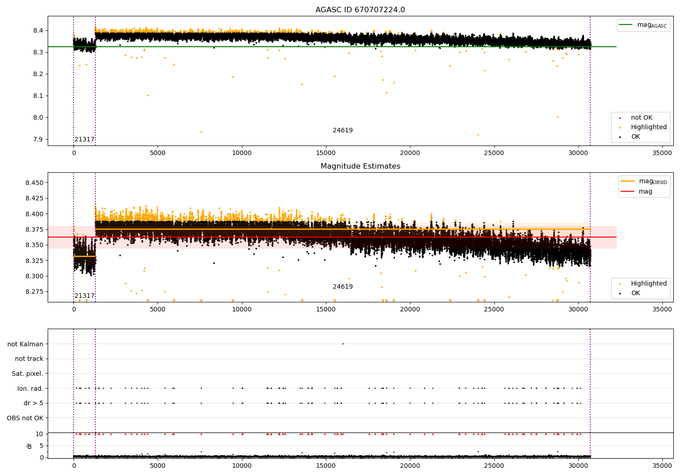Click the orange mag OBSID legend entry
Viewport: 681px width, 476px height.
click(x=644, y=181)
